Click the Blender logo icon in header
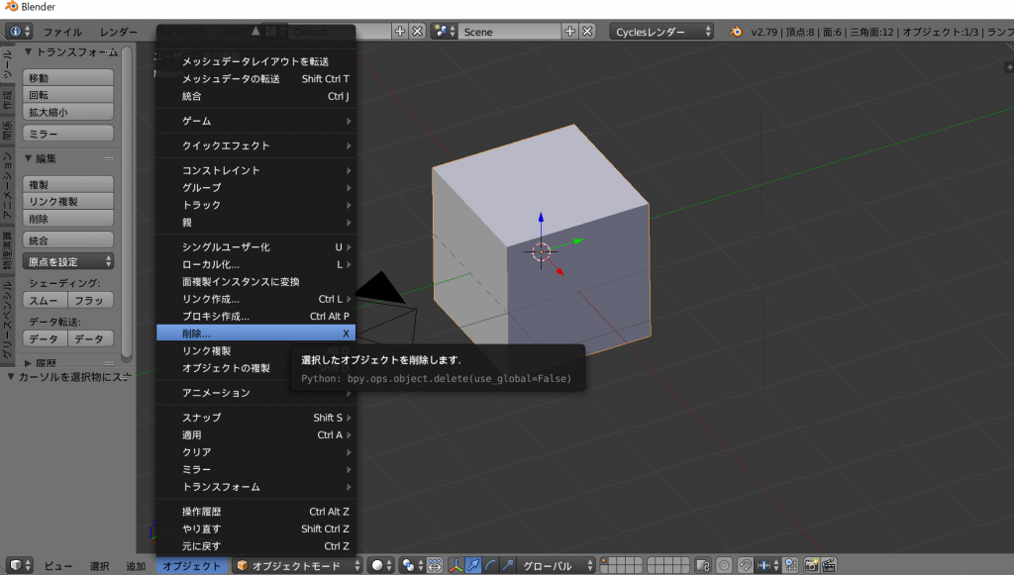Viewport: 1014px width, 575px height. click(736, 32)
